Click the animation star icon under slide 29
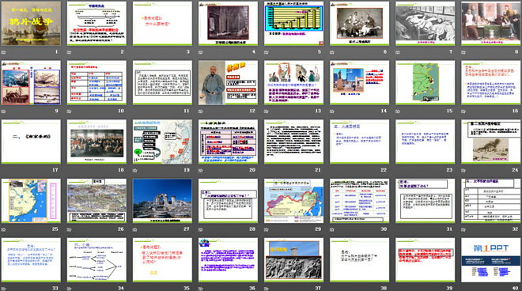The image size is (522, 291). [x=267, y=229]
